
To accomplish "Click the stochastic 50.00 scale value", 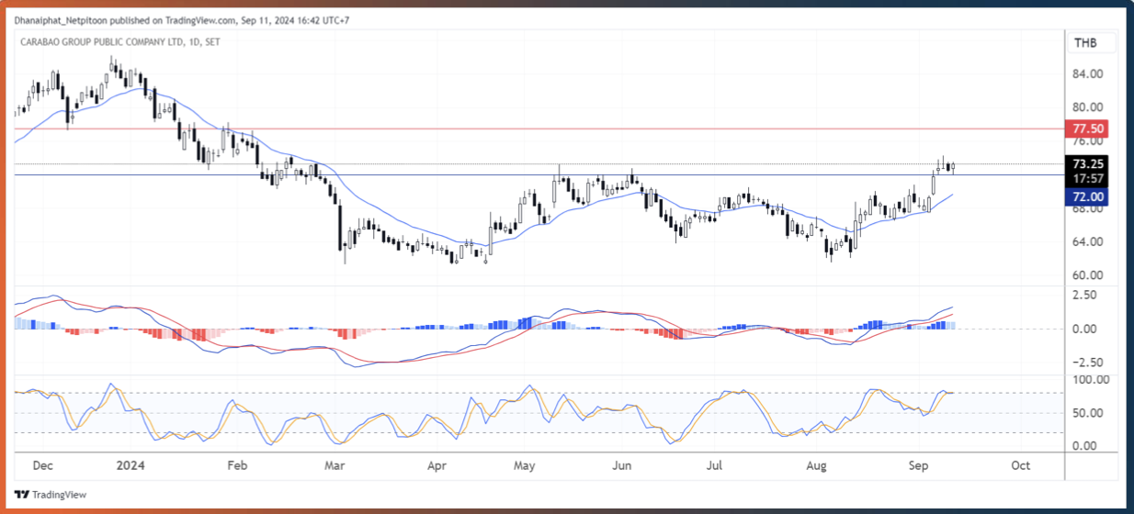I will click(1088, 413).
